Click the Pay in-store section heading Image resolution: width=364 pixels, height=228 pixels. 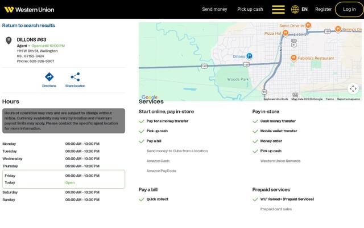click(x=266, y=112)
